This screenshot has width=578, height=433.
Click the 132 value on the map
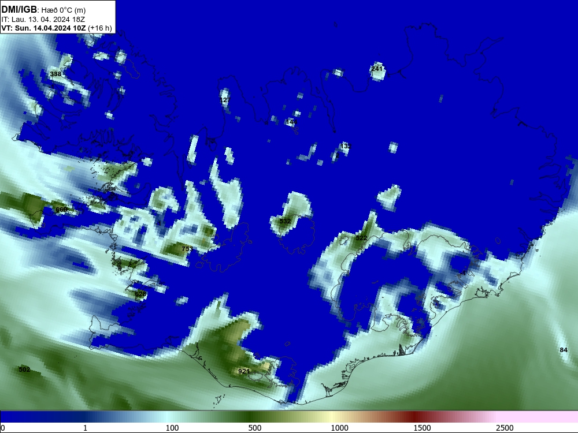click(x=346, y=146)
